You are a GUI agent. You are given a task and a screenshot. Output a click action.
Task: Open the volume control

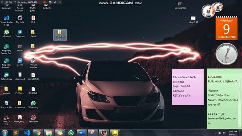(x=219, y=133)
